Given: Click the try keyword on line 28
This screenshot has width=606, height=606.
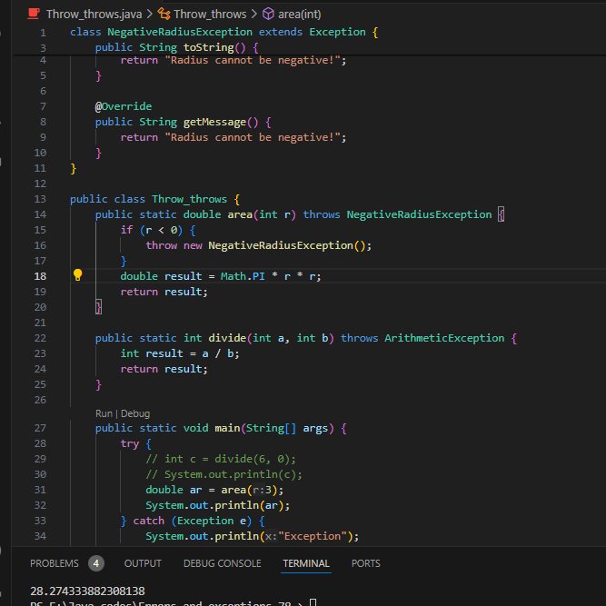Looking at the screenshot, I should pos(130,443).
